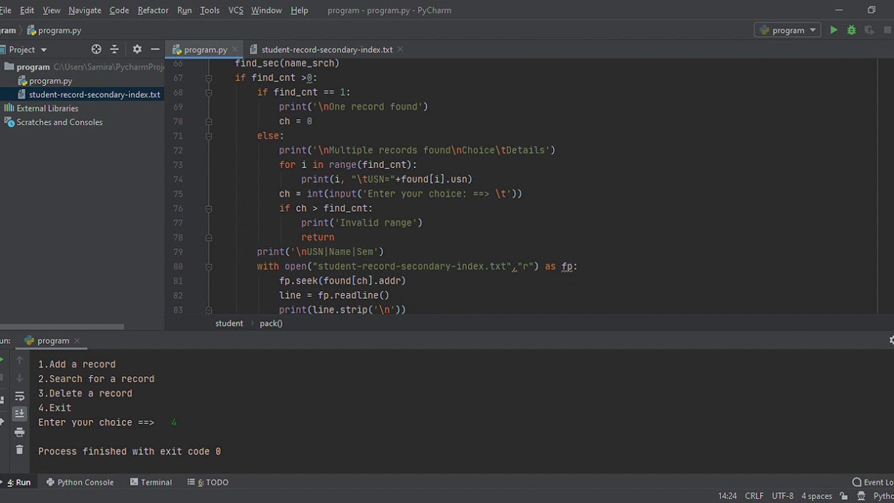Open the Help menu
The width and height of the screenshot is (894, 503).
299,10
